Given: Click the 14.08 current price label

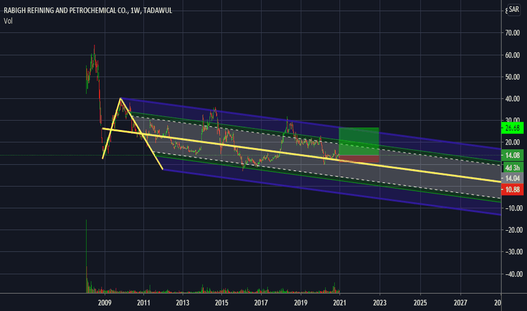Looking at the screenshot, I should (x=512, y=155).
